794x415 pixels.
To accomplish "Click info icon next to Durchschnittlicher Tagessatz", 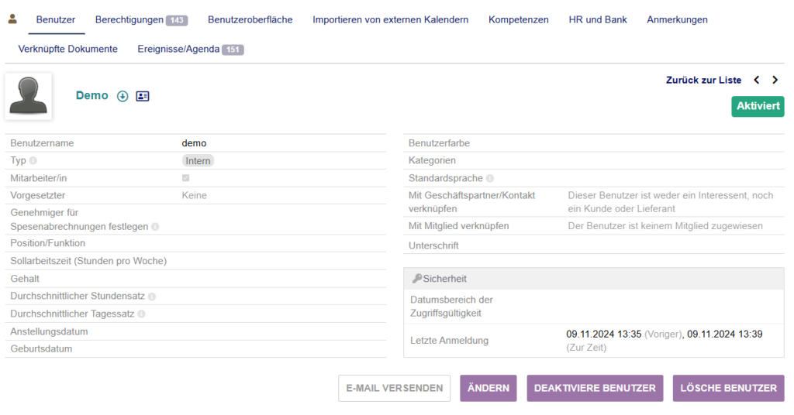I will coord(141,314).
